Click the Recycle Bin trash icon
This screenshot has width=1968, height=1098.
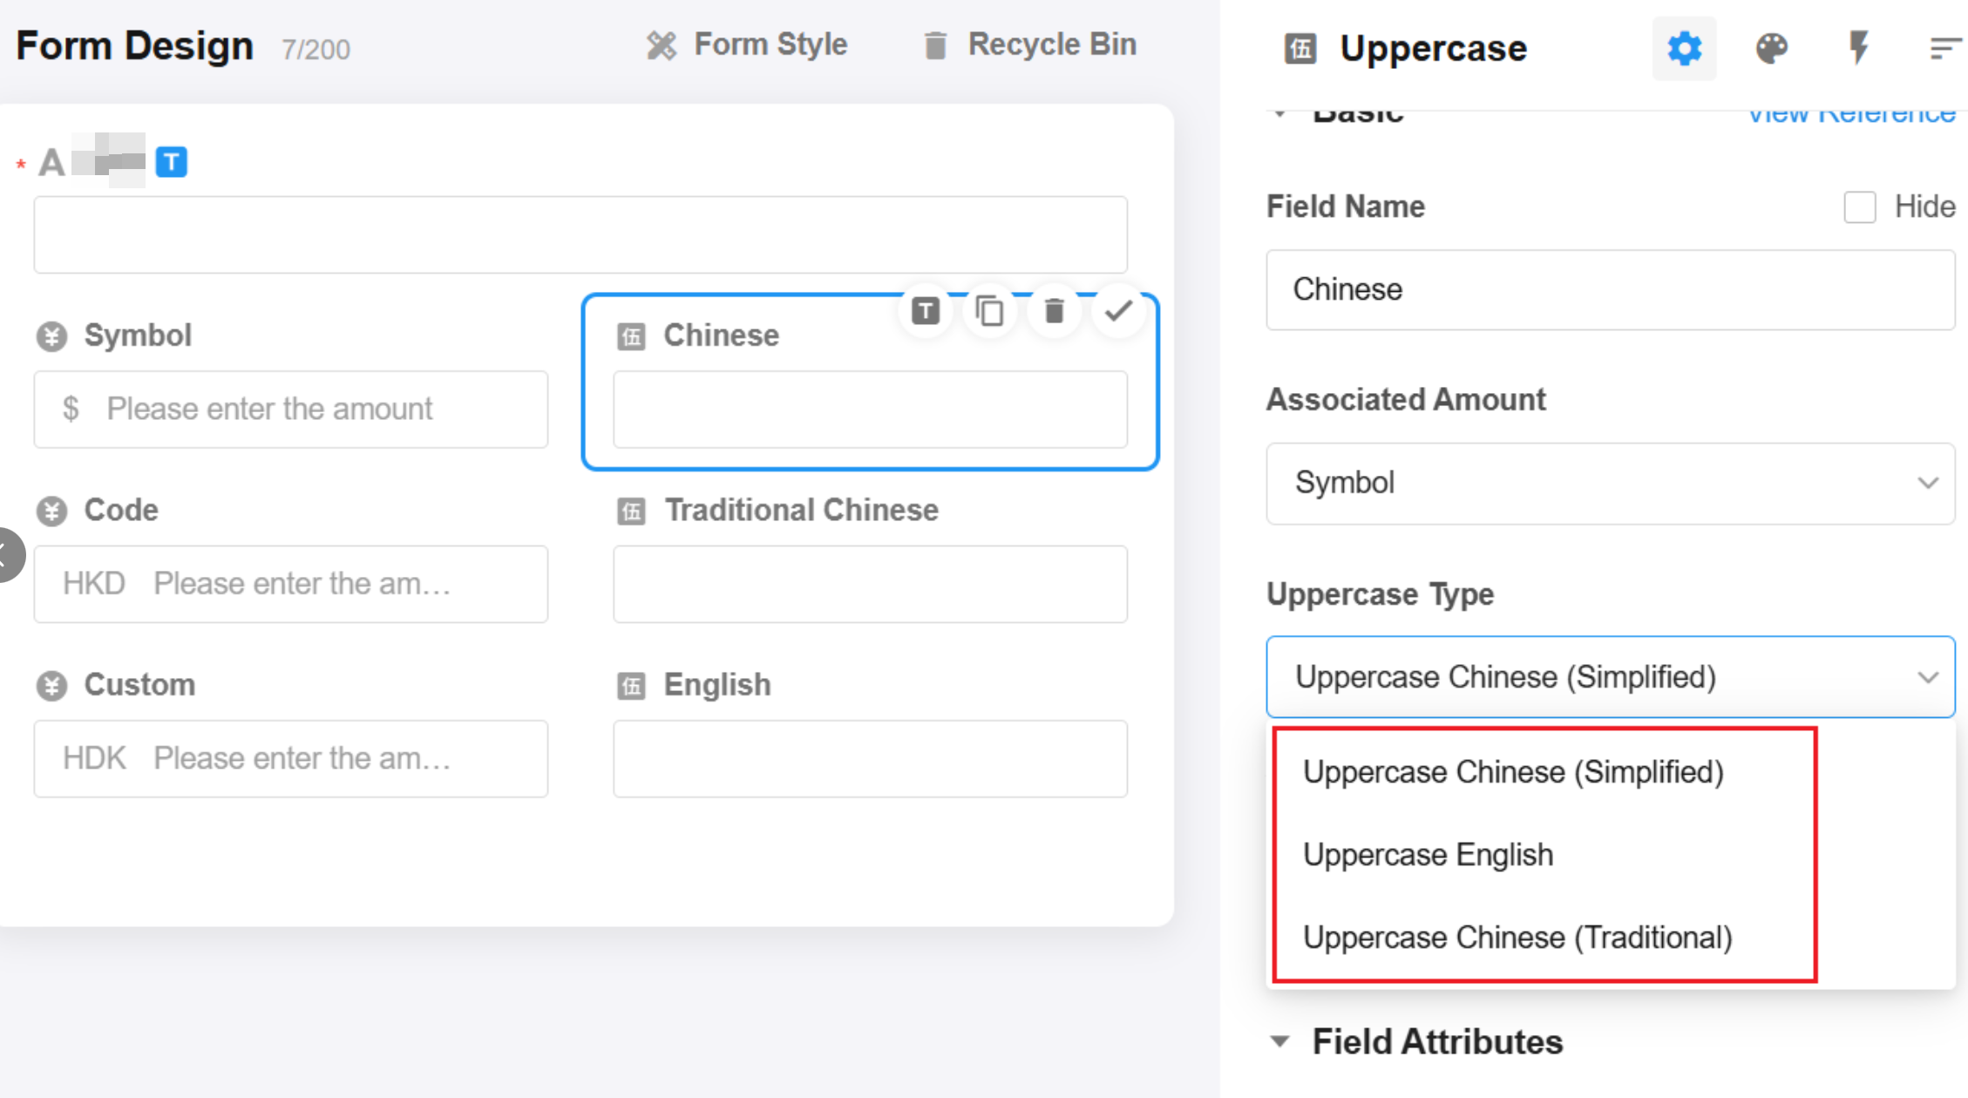935,45
